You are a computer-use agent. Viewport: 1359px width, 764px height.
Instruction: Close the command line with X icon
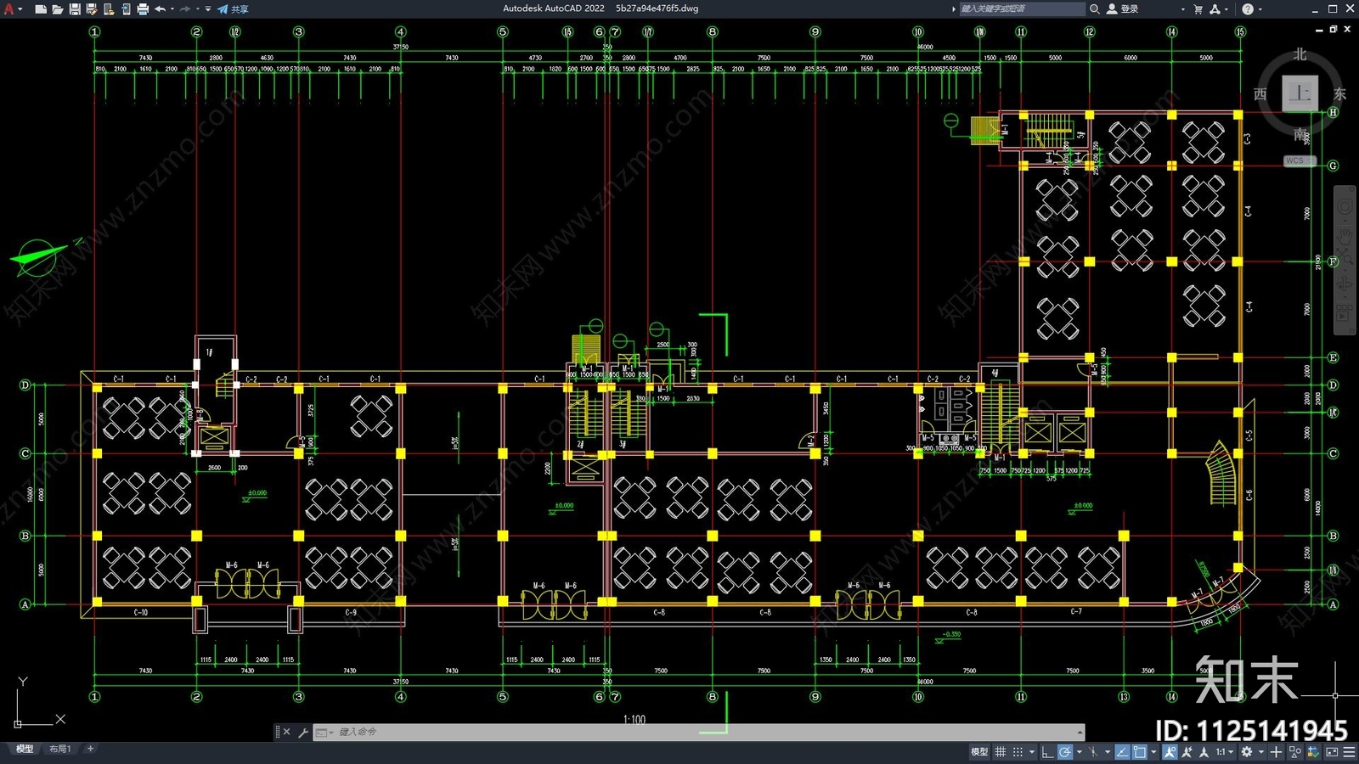[286, 732]
